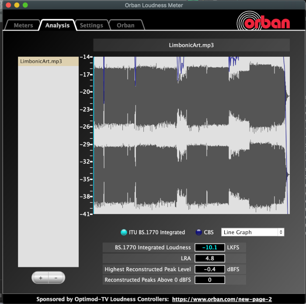Open the Line Graph dropdown
This screenshot has height=304, width=306.
point(253,232)
